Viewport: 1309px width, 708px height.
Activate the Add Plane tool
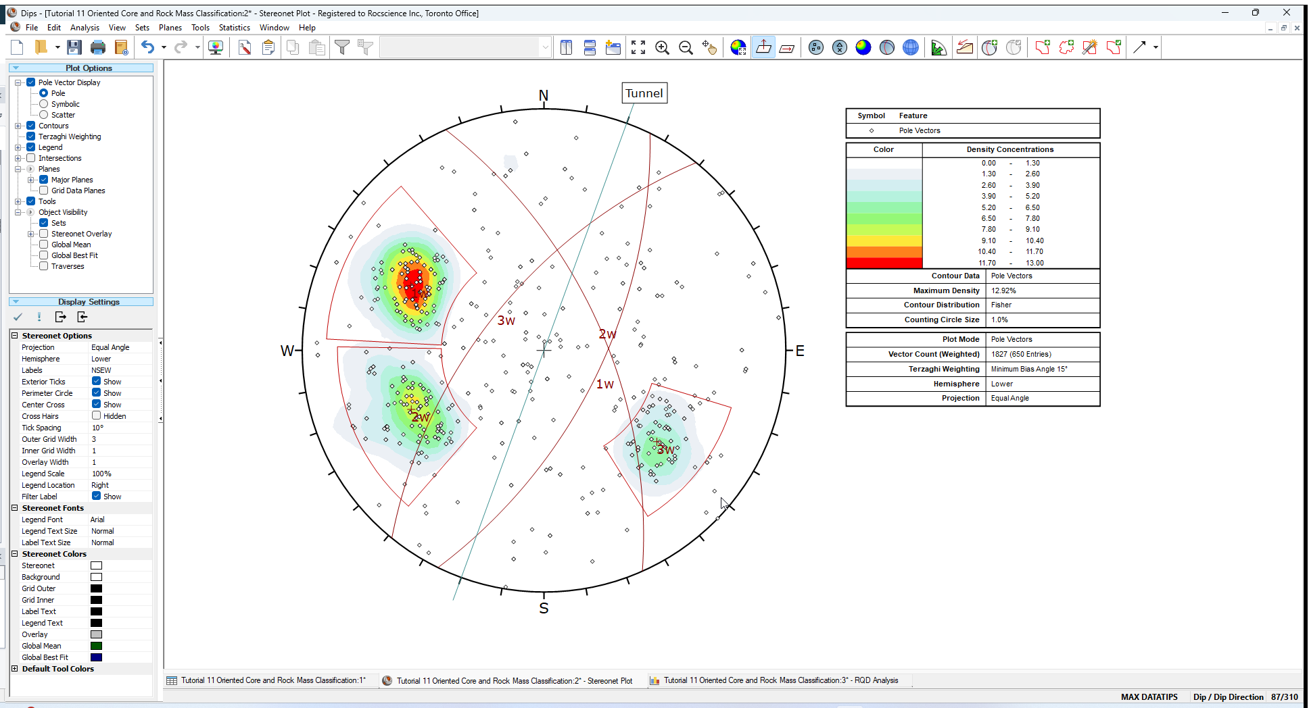point(989,47)
